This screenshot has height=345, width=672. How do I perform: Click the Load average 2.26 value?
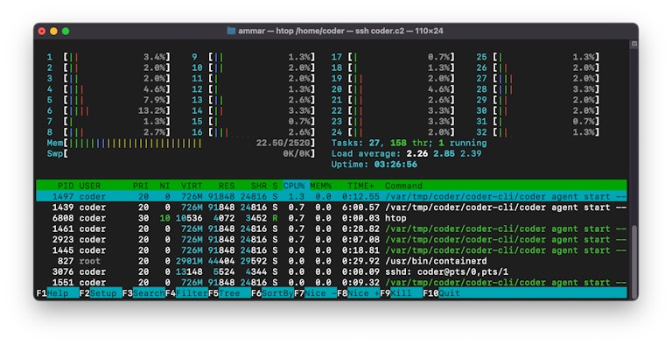pos(417,153)
